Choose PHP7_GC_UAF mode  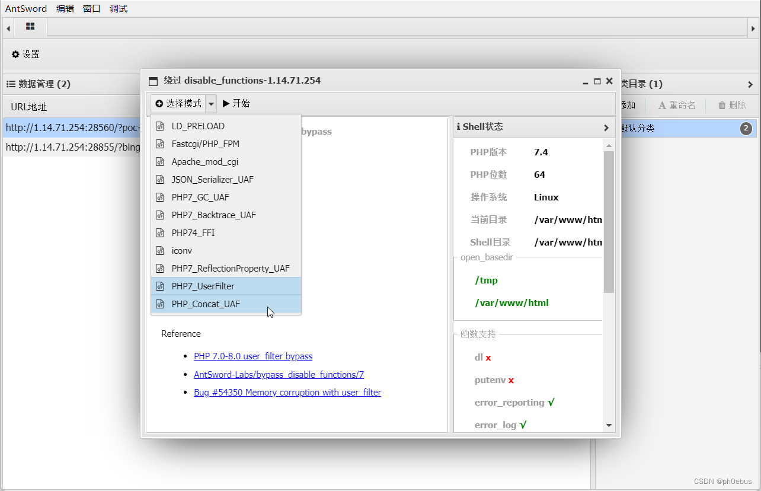tap(226, 197)
